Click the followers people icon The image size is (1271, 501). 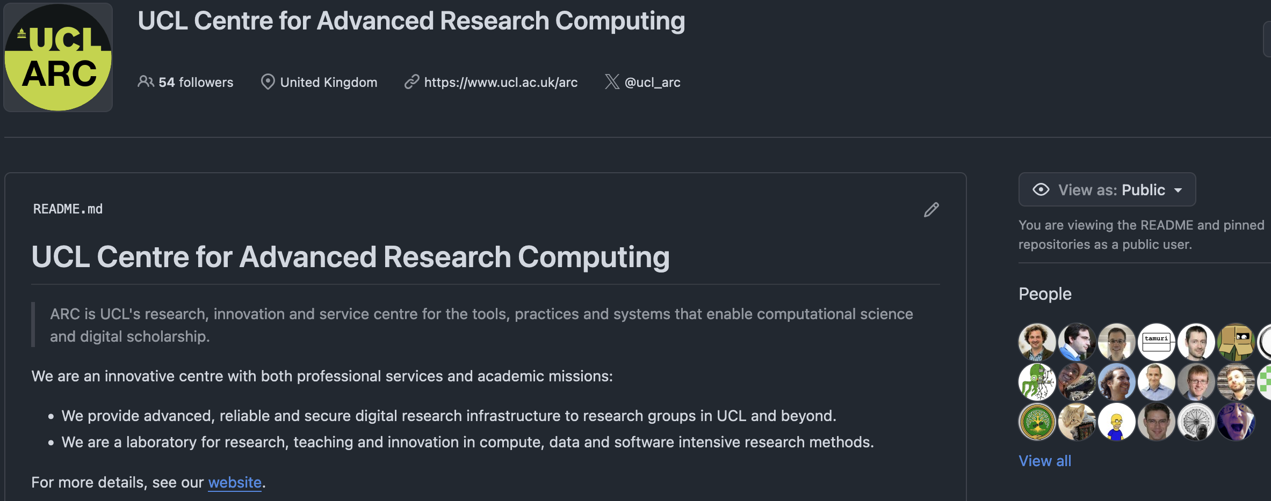146,82
